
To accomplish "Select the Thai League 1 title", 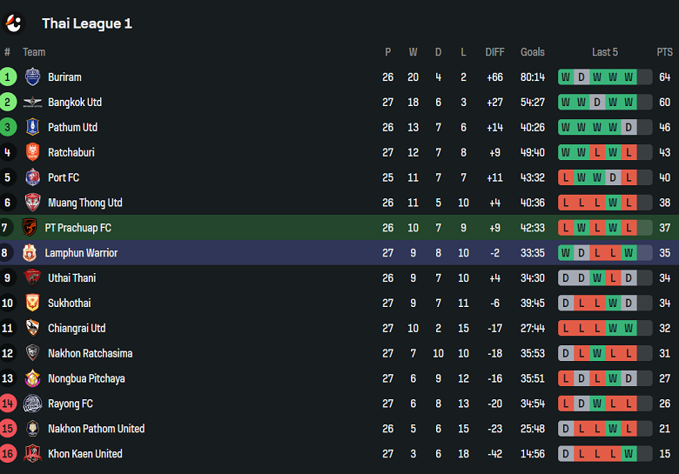I will [87, 23].
